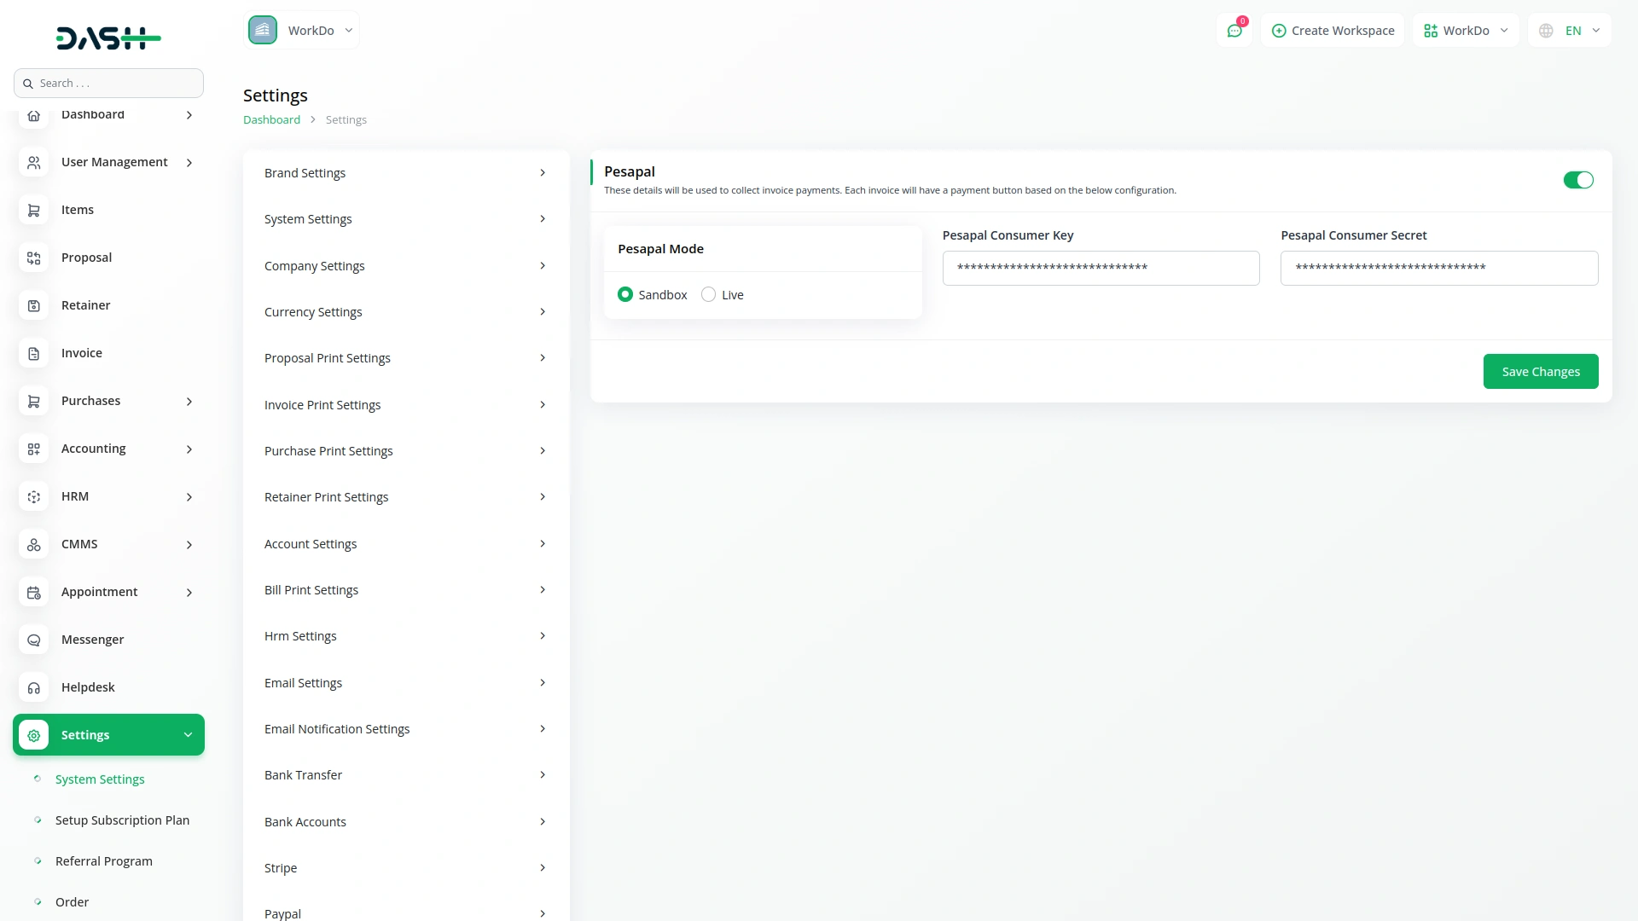Click the Proposal sidebar icon

tap(34, 258)
